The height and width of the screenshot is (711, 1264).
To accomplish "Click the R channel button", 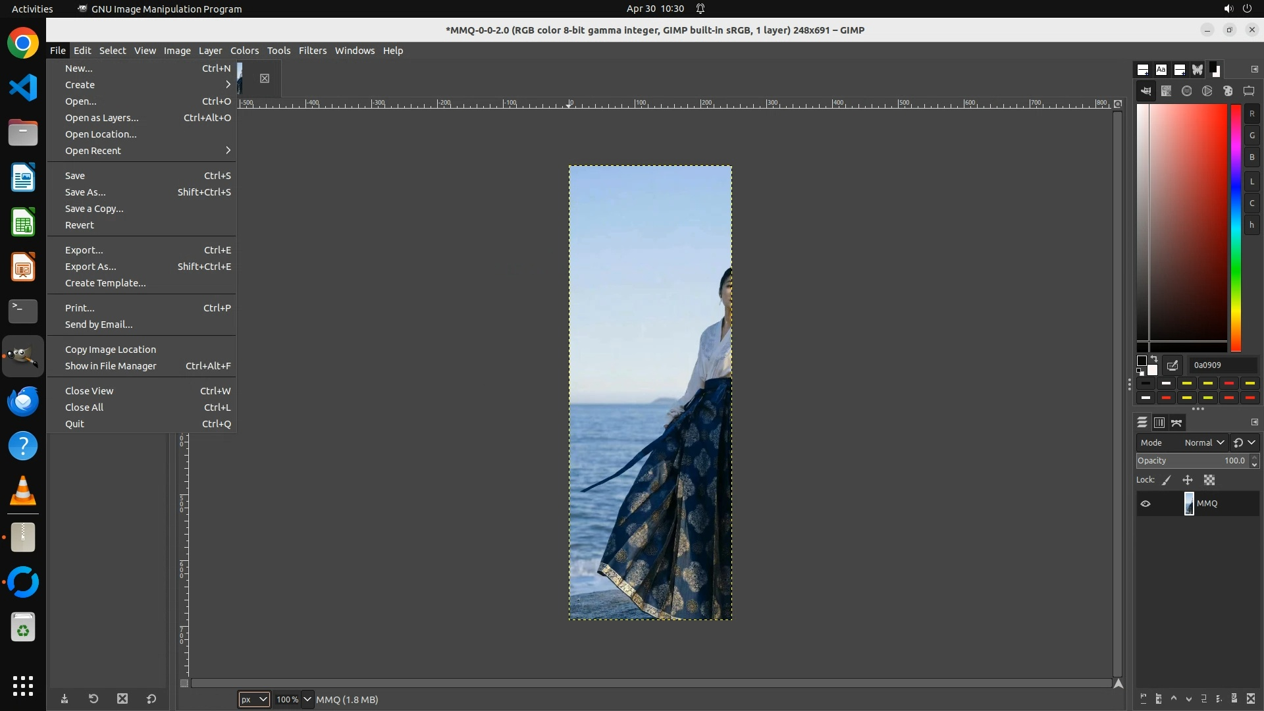I will [x=1251, y=114].
